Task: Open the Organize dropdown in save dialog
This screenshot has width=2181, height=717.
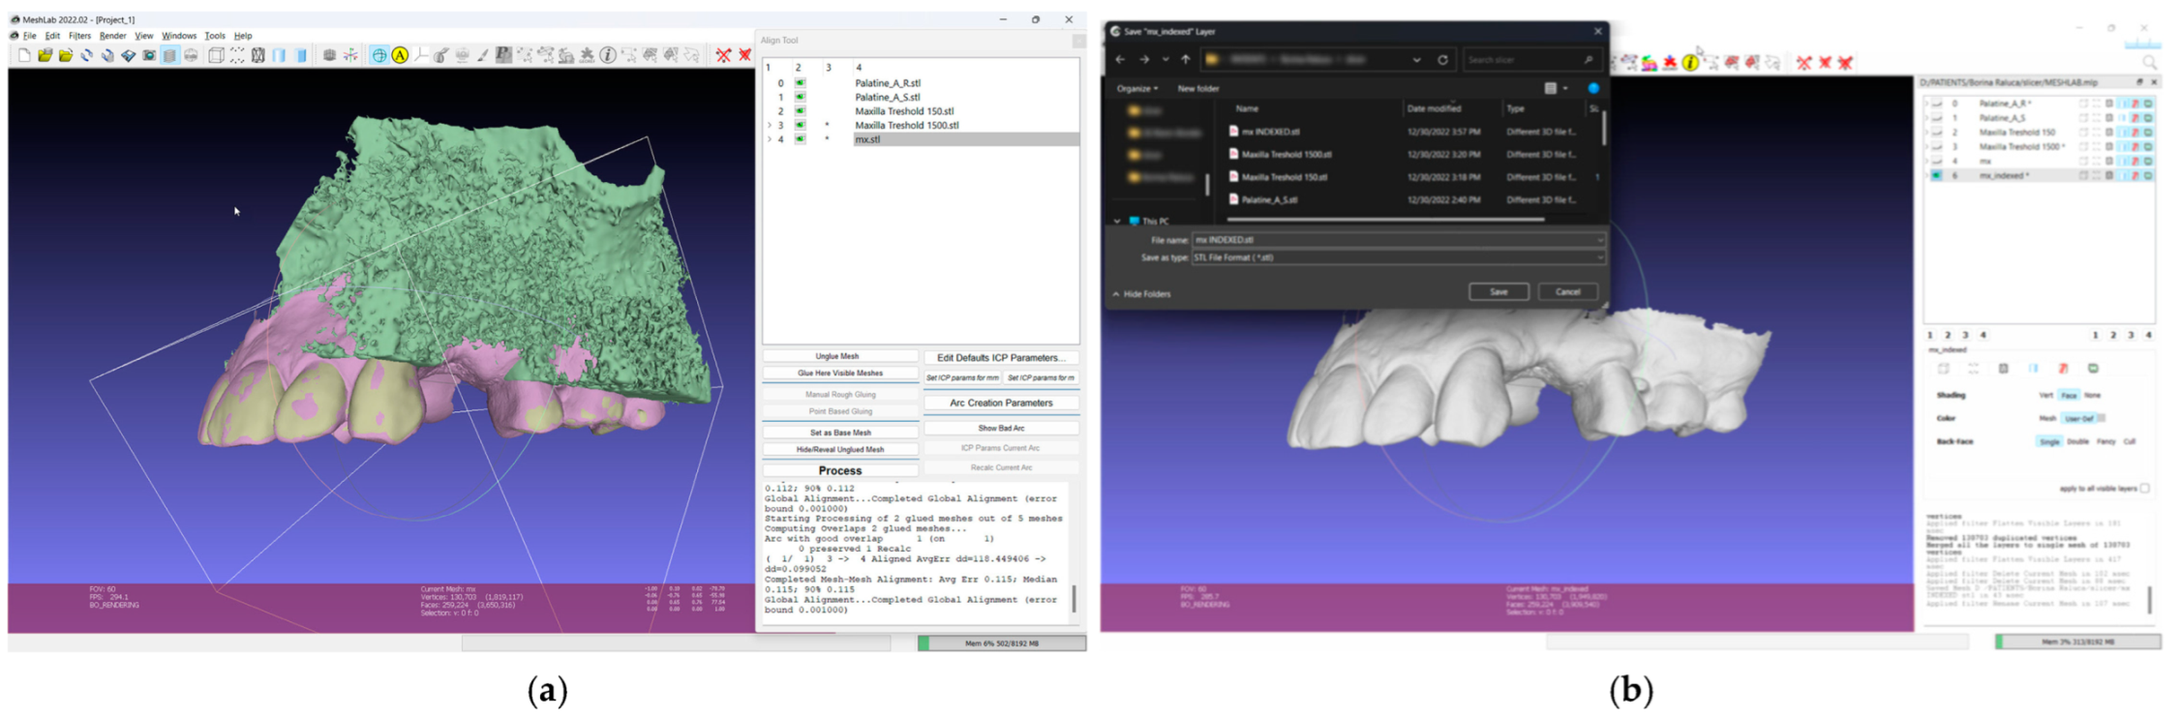Action: [x=1136, y=89]
